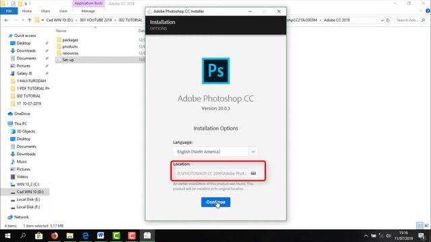Open File Explorer from taskbar
The width and height of the screenshot is (431, 242).
(70, 236)
